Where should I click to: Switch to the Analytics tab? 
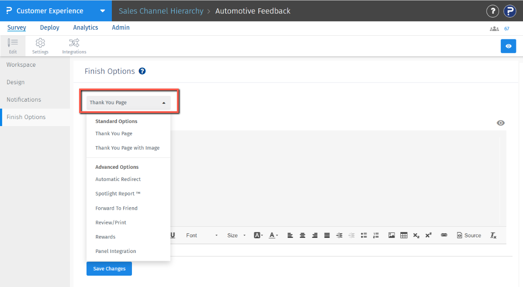[85, 27]
